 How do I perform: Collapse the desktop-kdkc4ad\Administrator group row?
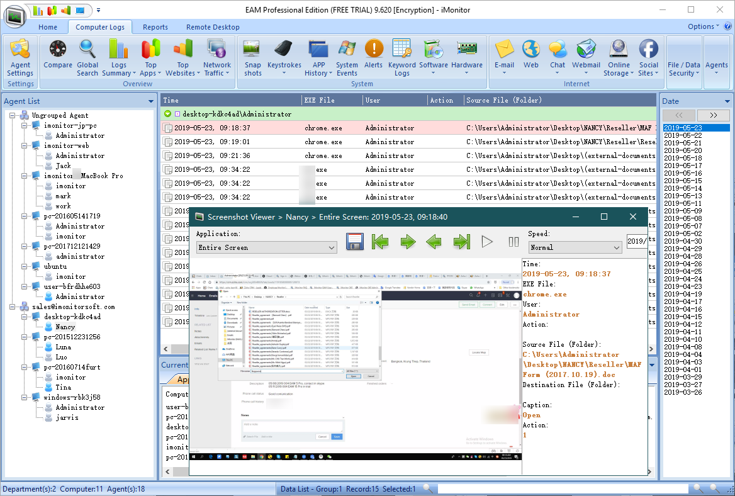[167, 114]
